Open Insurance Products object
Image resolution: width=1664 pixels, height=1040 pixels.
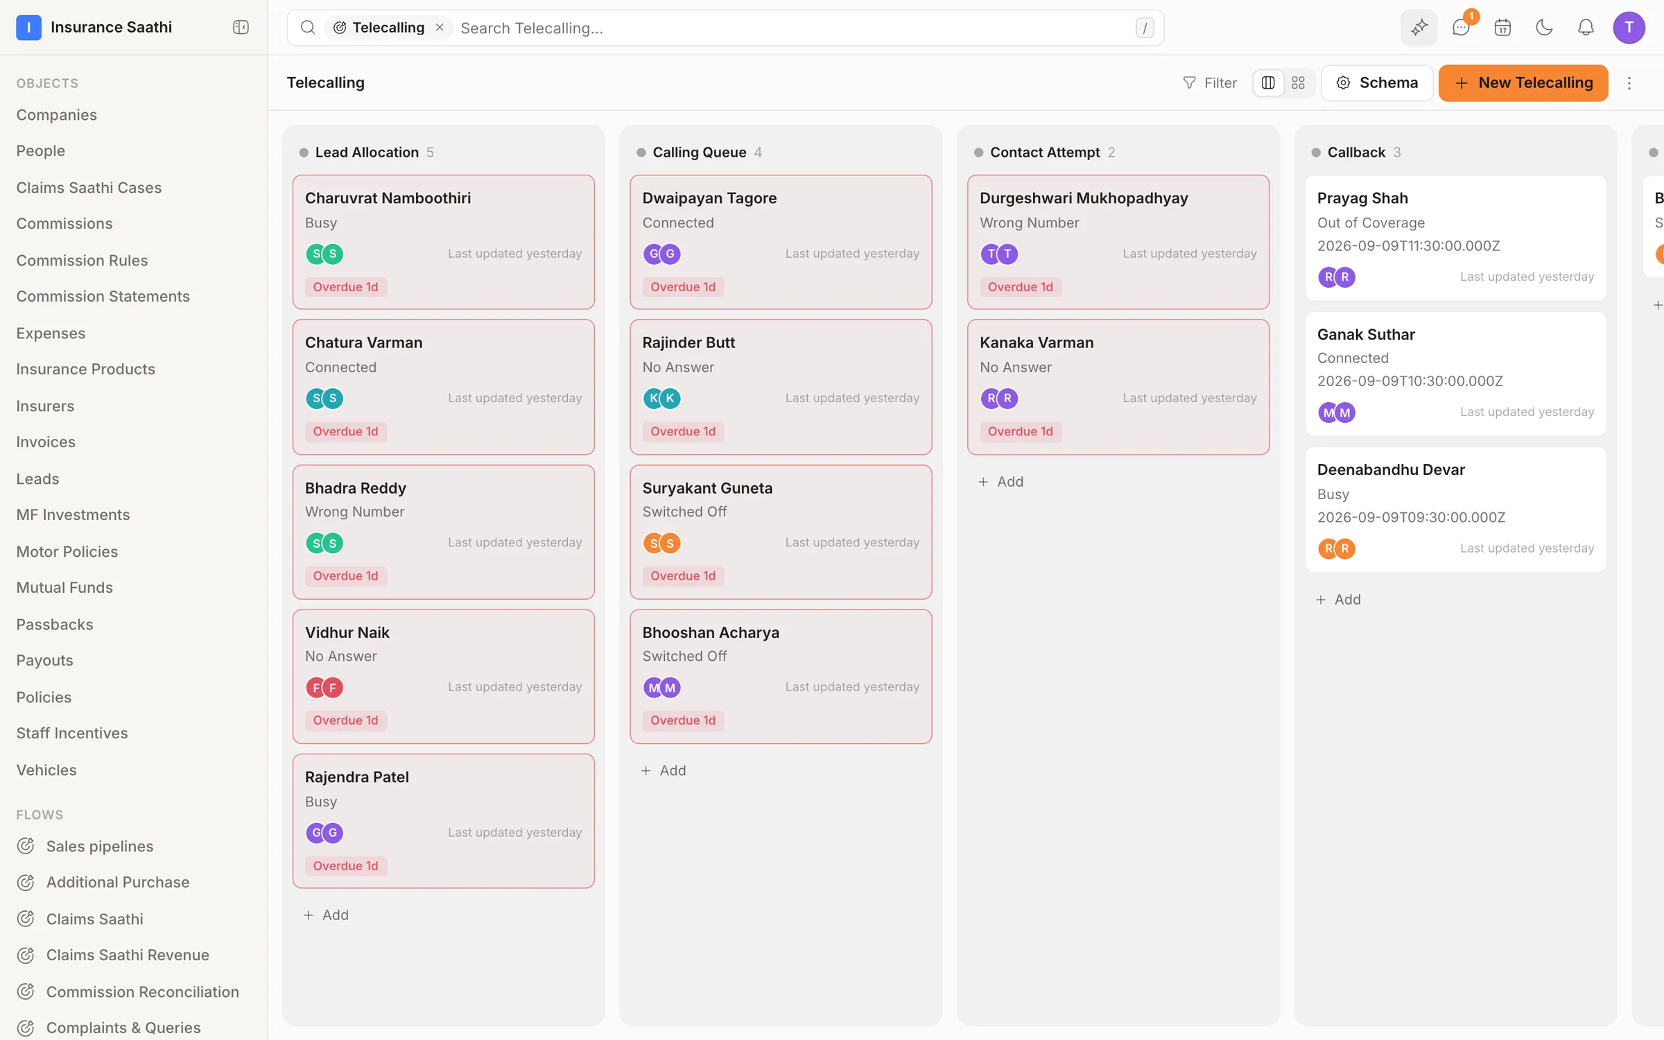click(86, 369)
